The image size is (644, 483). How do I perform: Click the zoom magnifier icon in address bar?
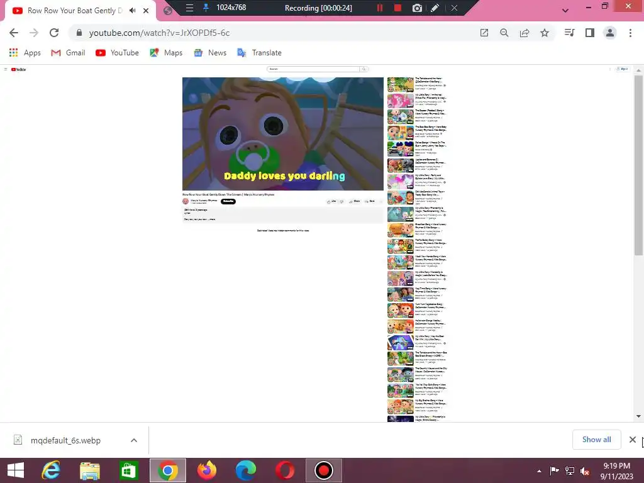coord(504,33)
